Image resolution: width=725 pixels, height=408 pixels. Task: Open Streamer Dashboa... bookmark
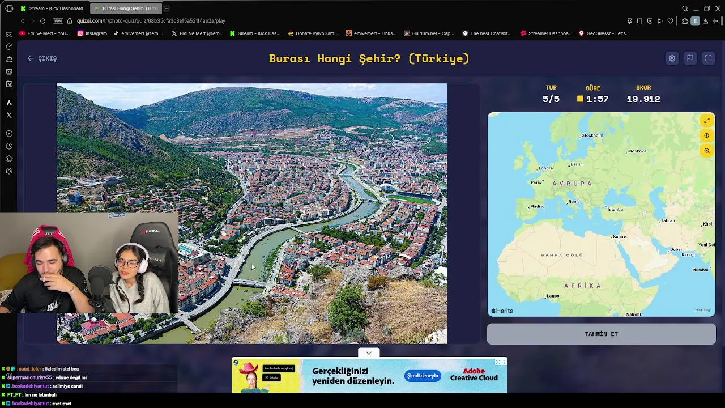(547, 33)
